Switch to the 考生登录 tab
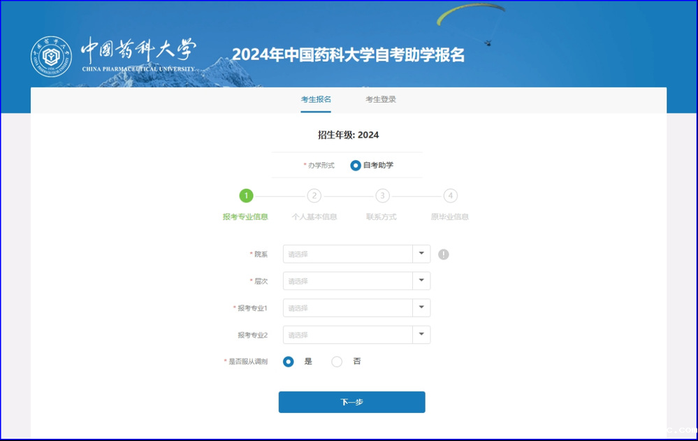Screen dimensions: 698x441 381,99
